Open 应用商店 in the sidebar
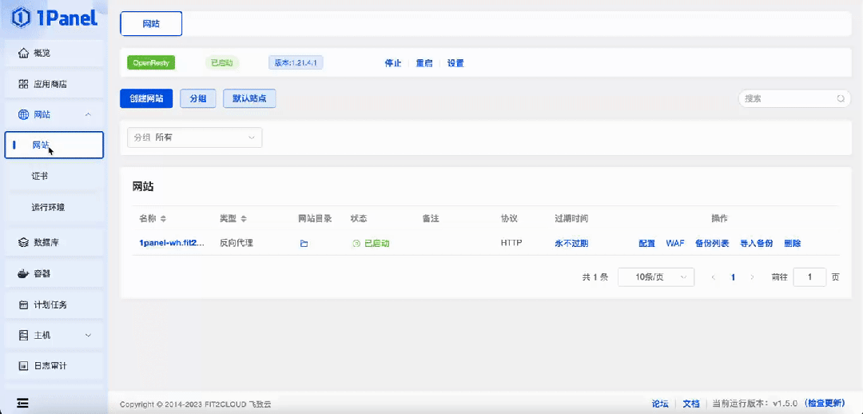The height and width of the screenshot is (414, 863). (x=54, y=84)
